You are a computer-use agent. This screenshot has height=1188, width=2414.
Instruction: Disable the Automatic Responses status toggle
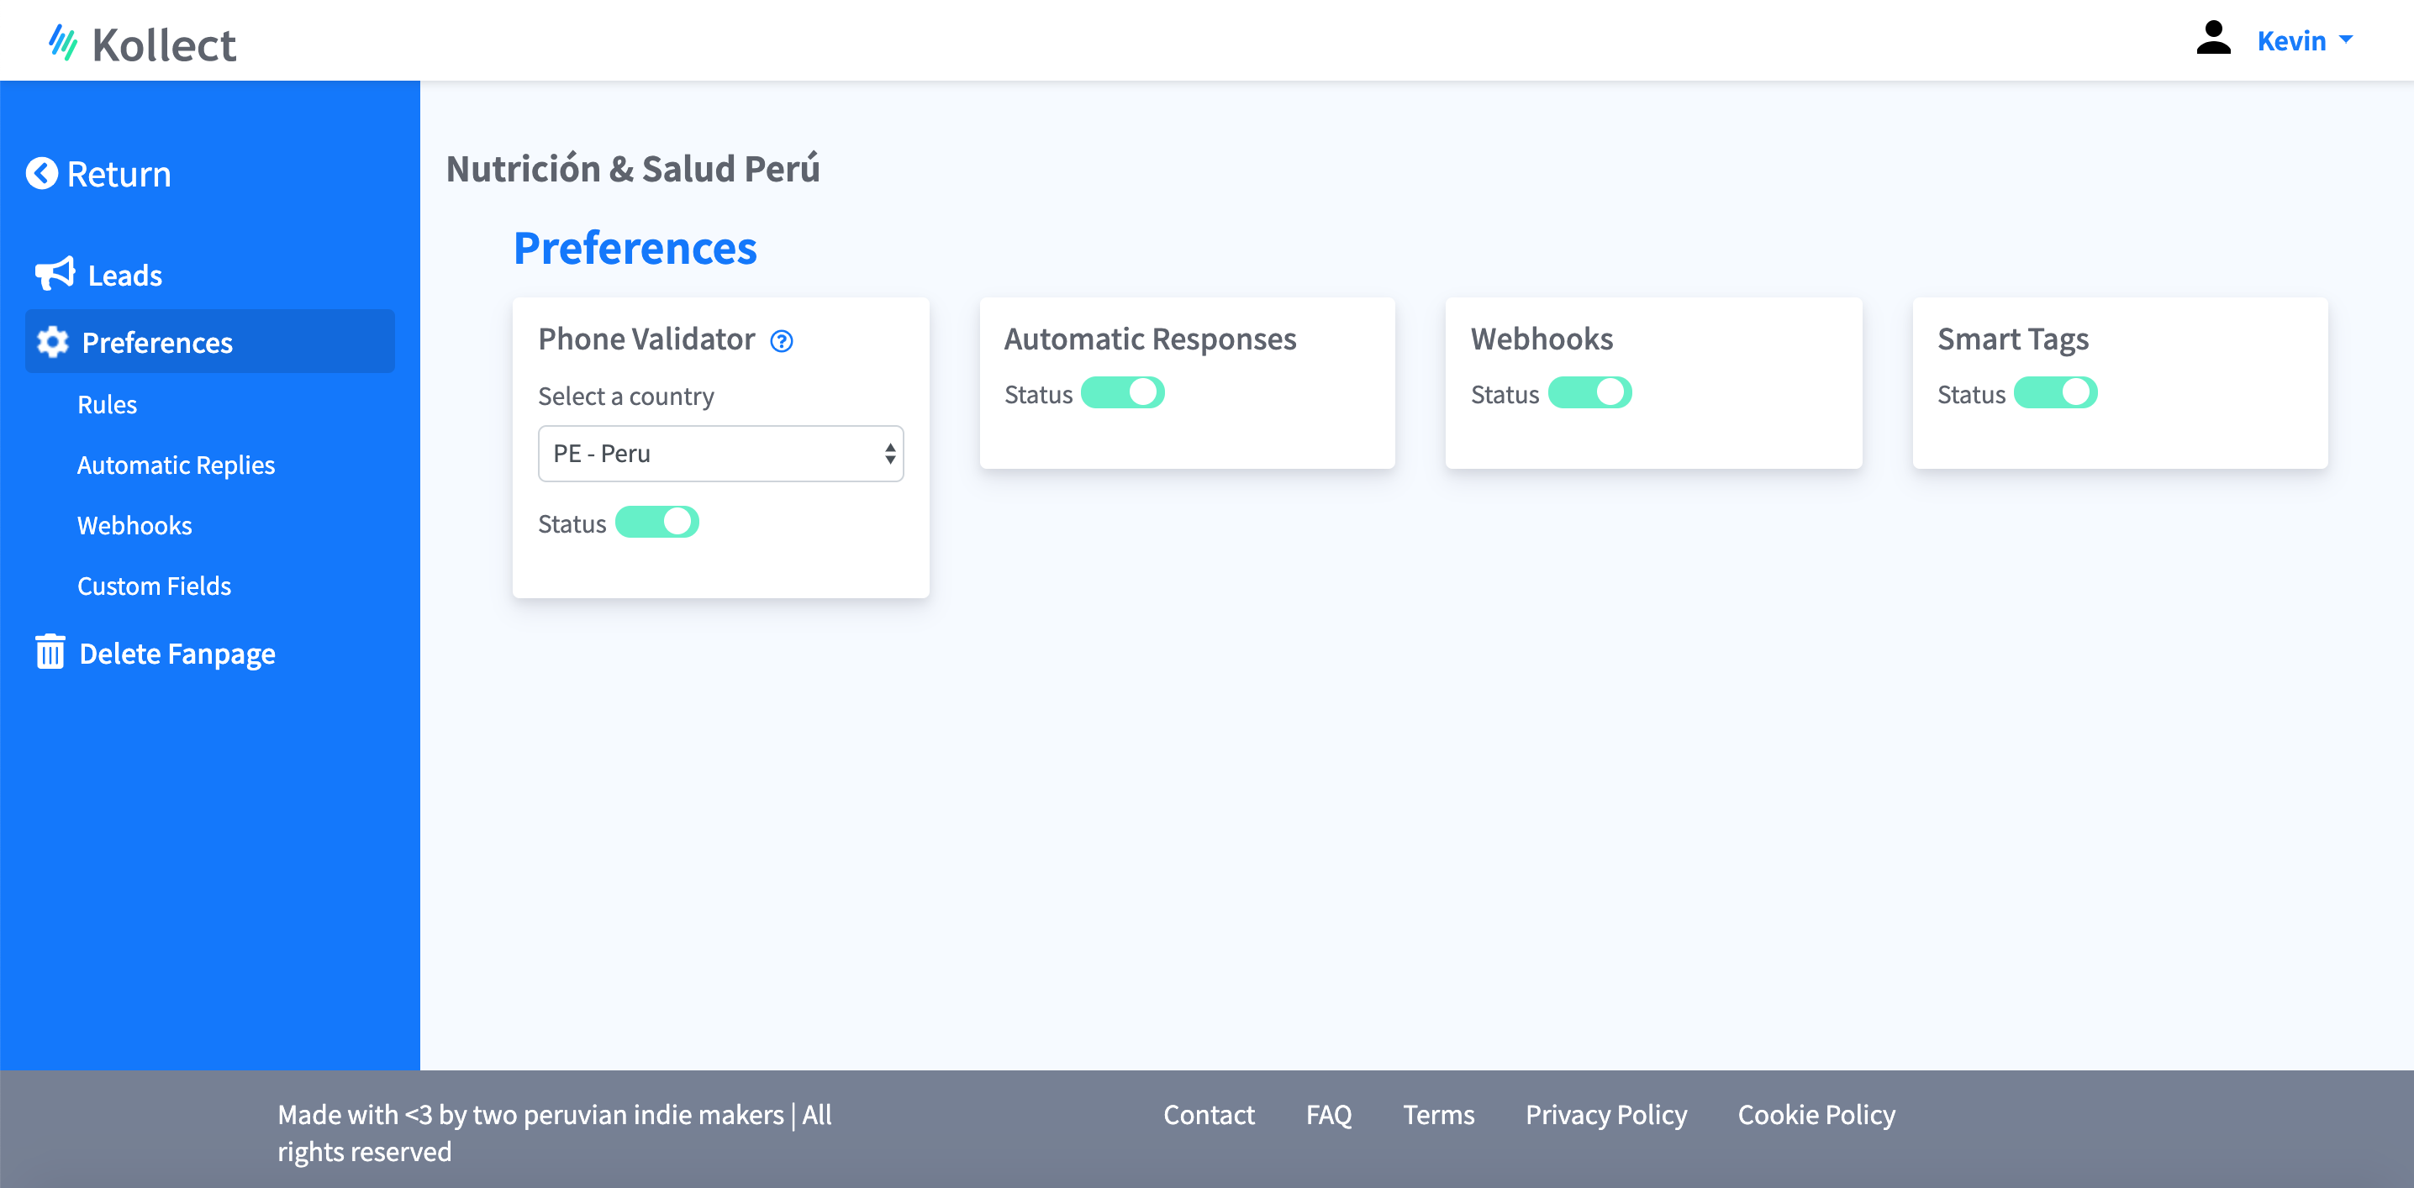(x=1122, y=392)
